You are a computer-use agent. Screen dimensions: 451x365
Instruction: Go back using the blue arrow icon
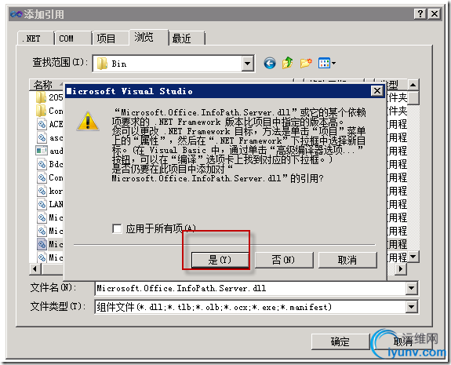point(270,63)
